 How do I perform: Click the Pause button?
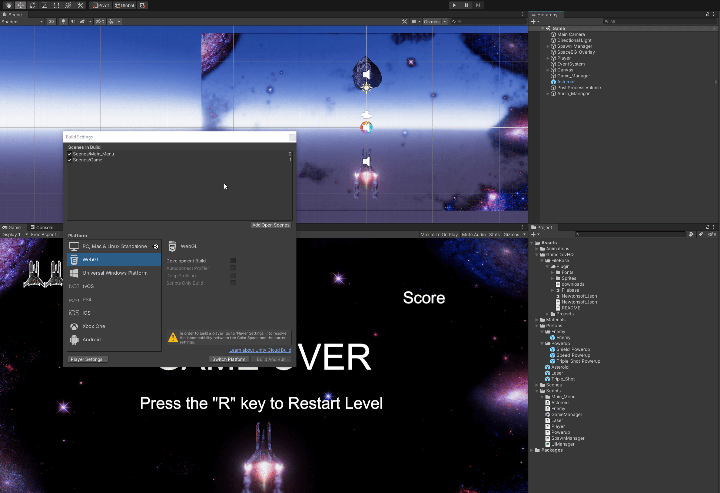466,5
